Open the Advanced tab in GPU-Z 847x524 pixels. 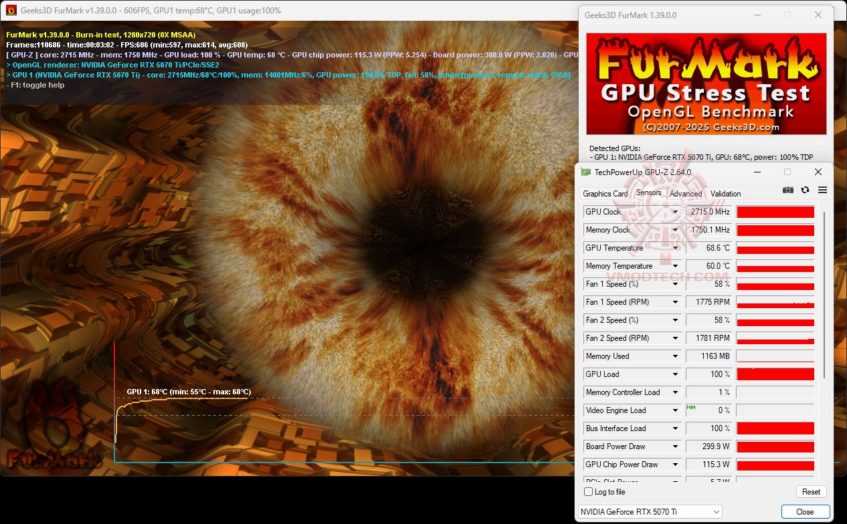[686, 194]
